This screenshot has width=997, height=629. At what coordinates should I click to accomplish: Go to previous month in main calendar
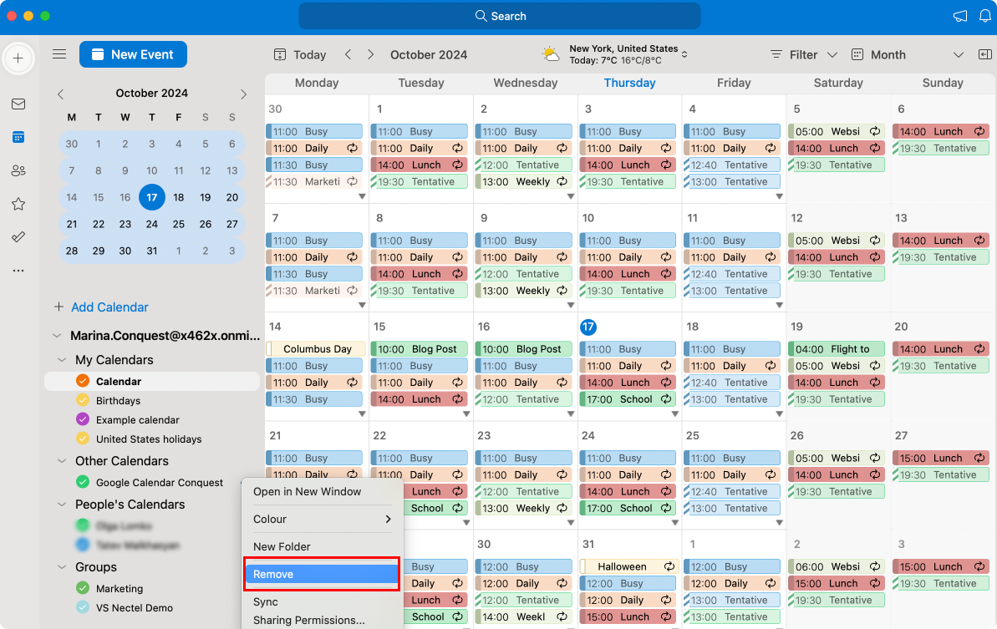coord(348,54)
